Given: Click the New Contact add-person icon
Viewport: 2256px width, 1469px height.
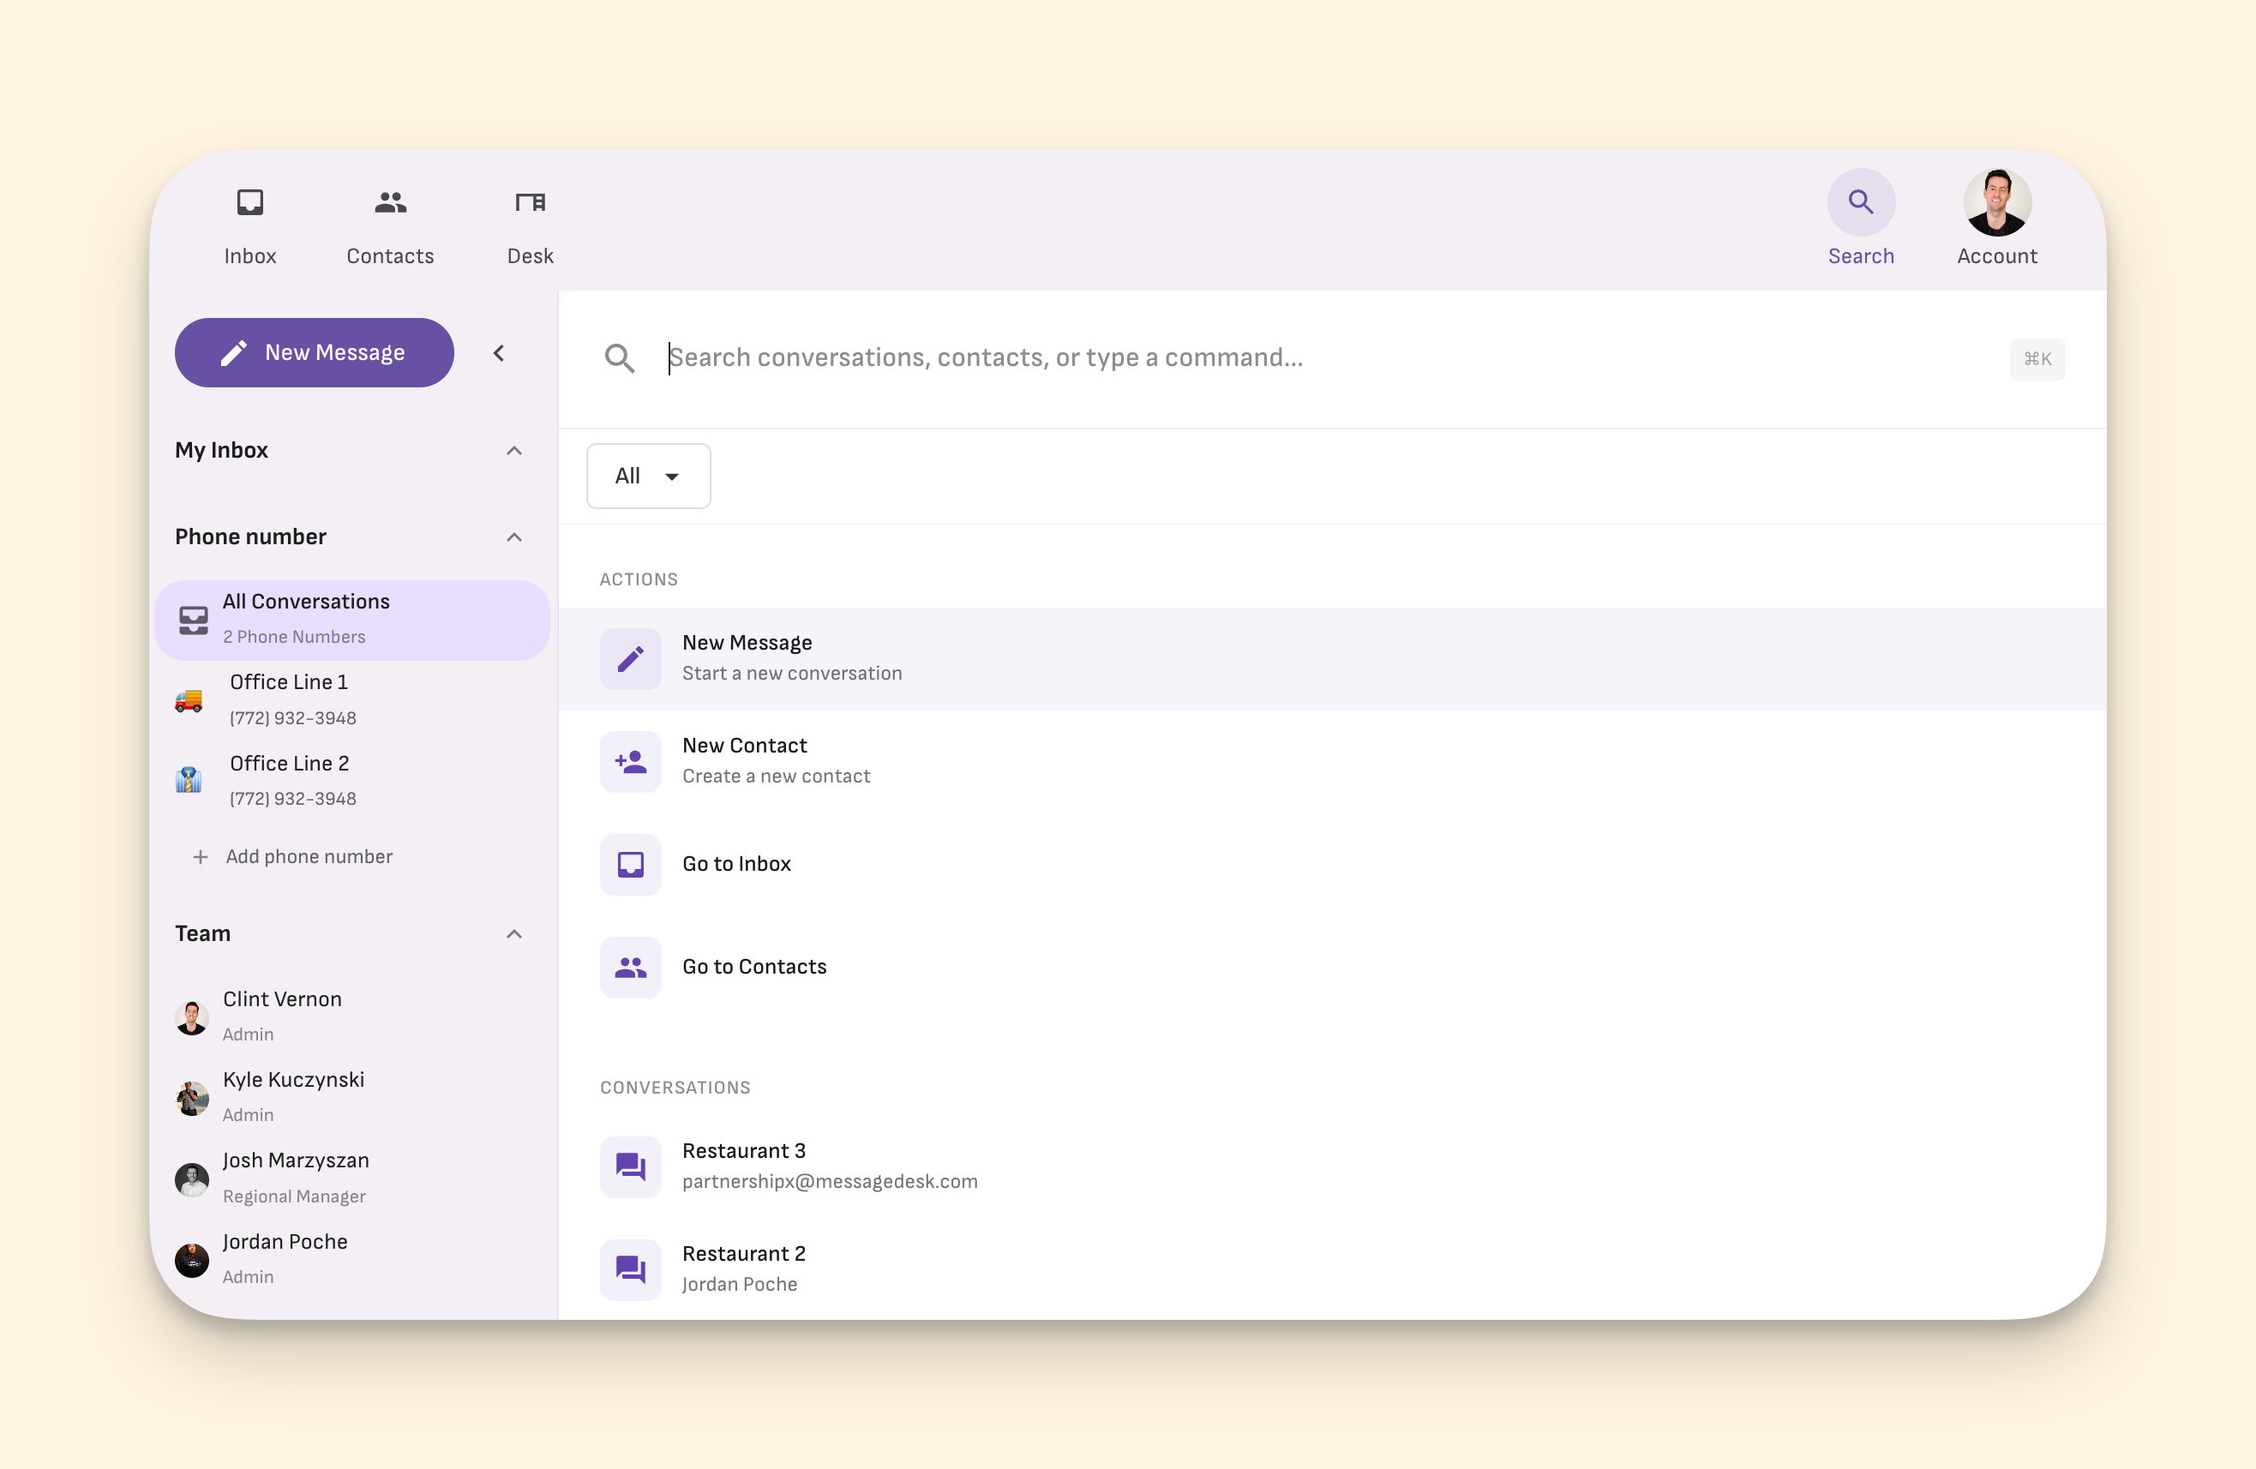Looking at the screenshot, I should 630,761.
